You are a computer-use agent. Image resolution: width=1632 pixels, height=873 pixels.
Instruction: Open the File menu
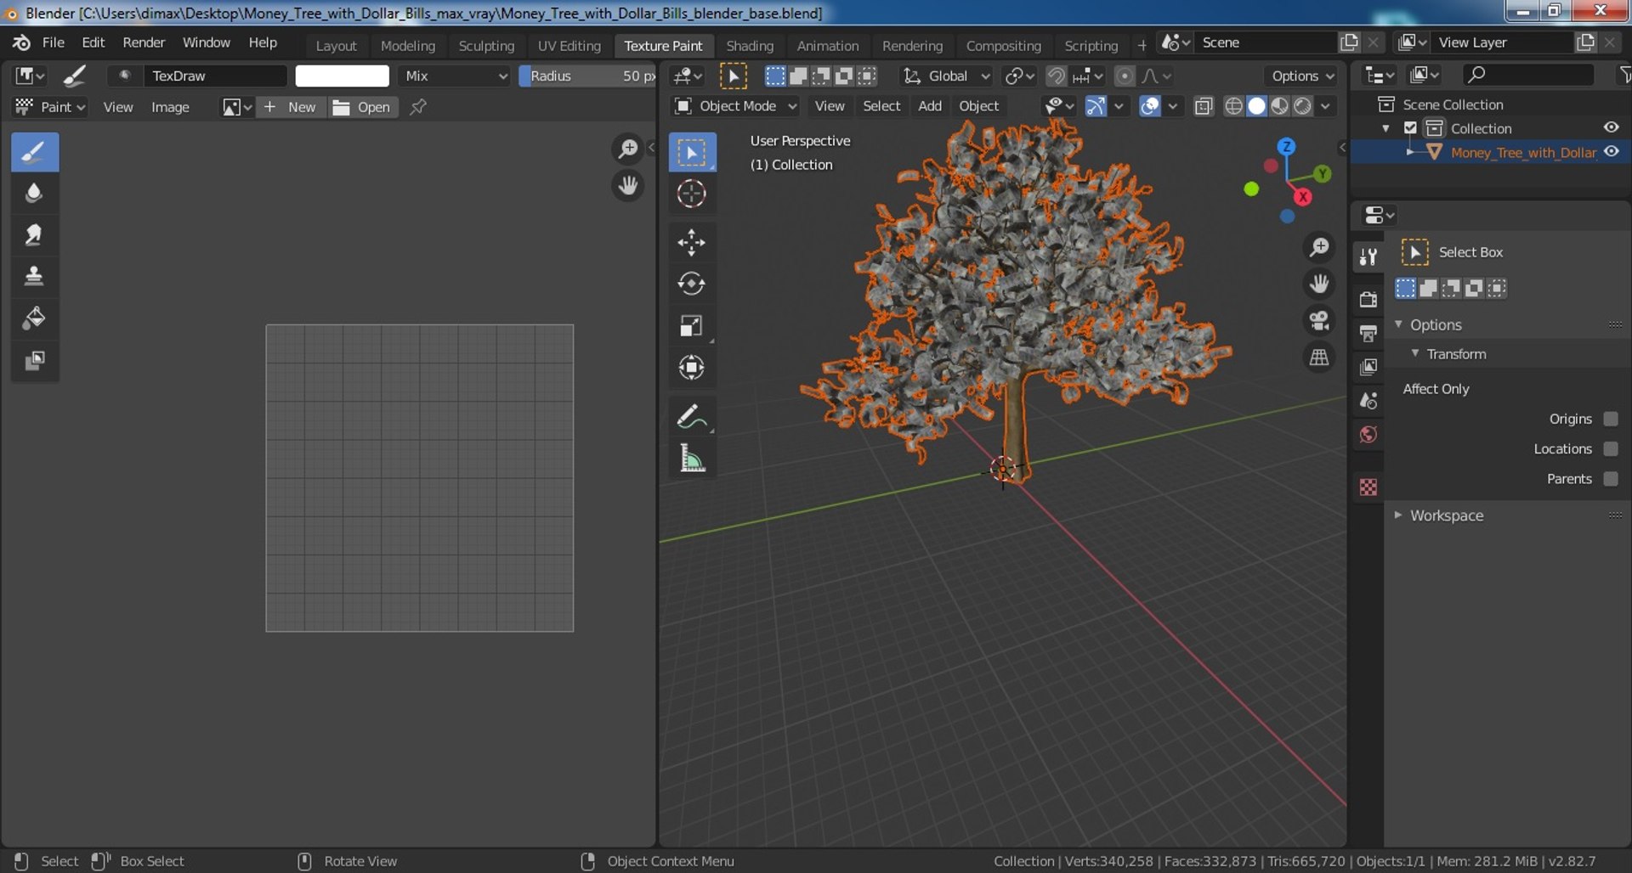click(x=53, y=42)
